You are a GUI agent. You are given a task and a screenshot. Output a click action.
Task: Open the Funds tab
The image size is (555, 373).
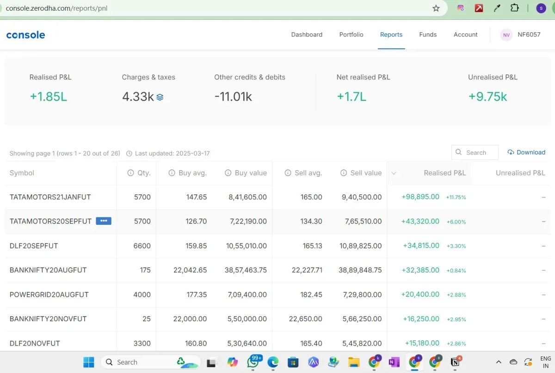click(x=428, y=35)
